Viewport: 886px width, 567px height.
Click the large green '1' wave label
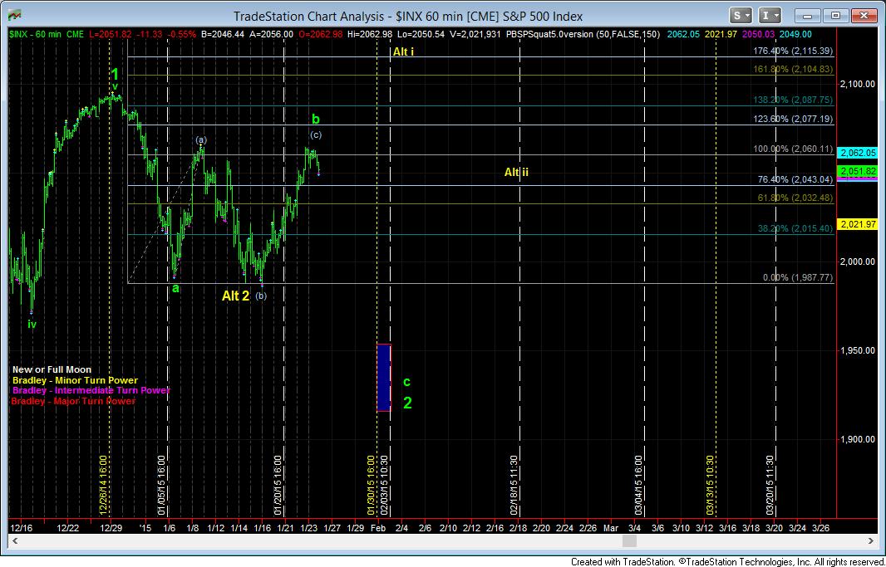(115, 75)
